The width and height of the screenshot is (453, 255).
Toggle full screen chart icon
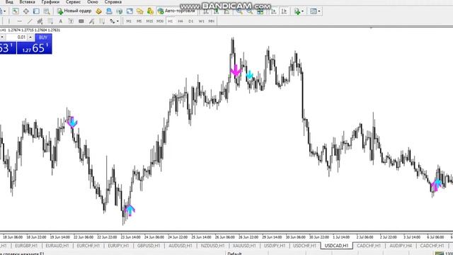(130, 11)
